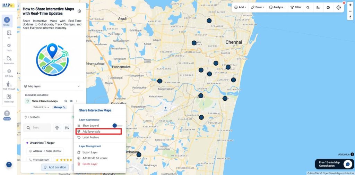Click the Share Interactive Maps layer name

pos(45,101)
